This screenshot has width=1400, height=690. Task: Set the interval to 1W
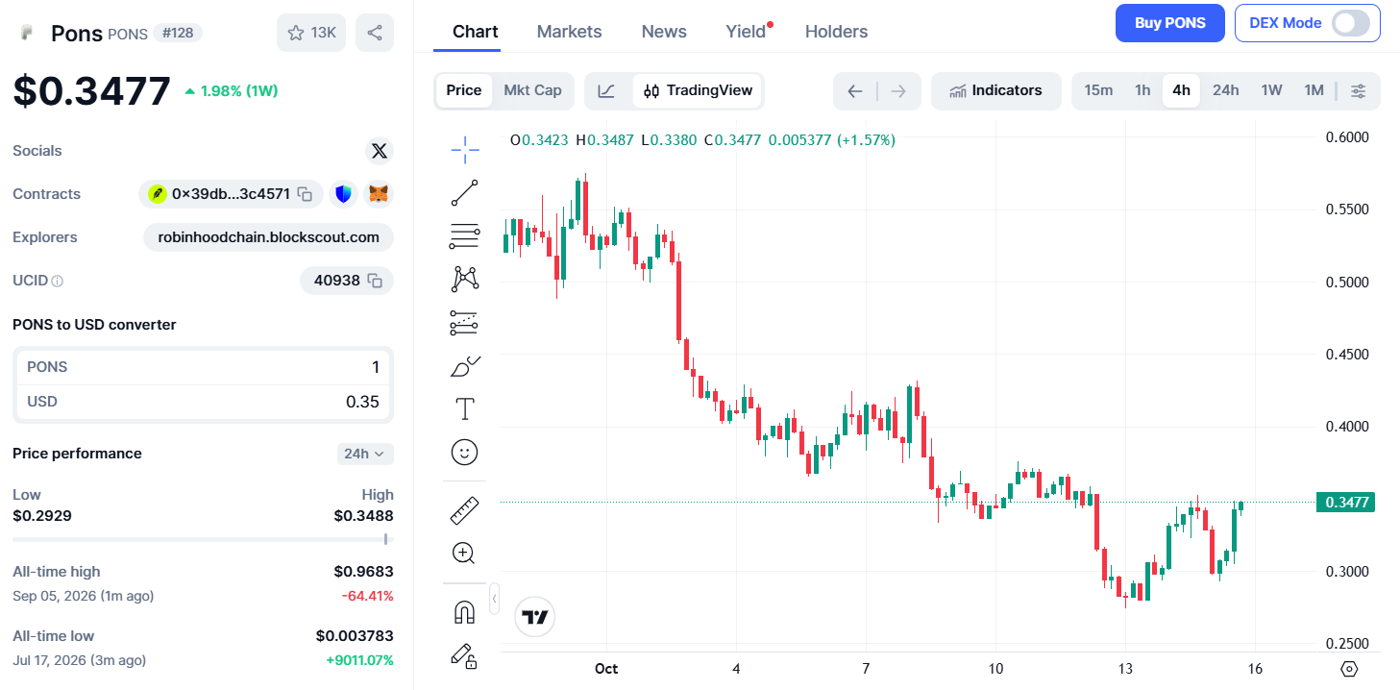(1271, 90)
